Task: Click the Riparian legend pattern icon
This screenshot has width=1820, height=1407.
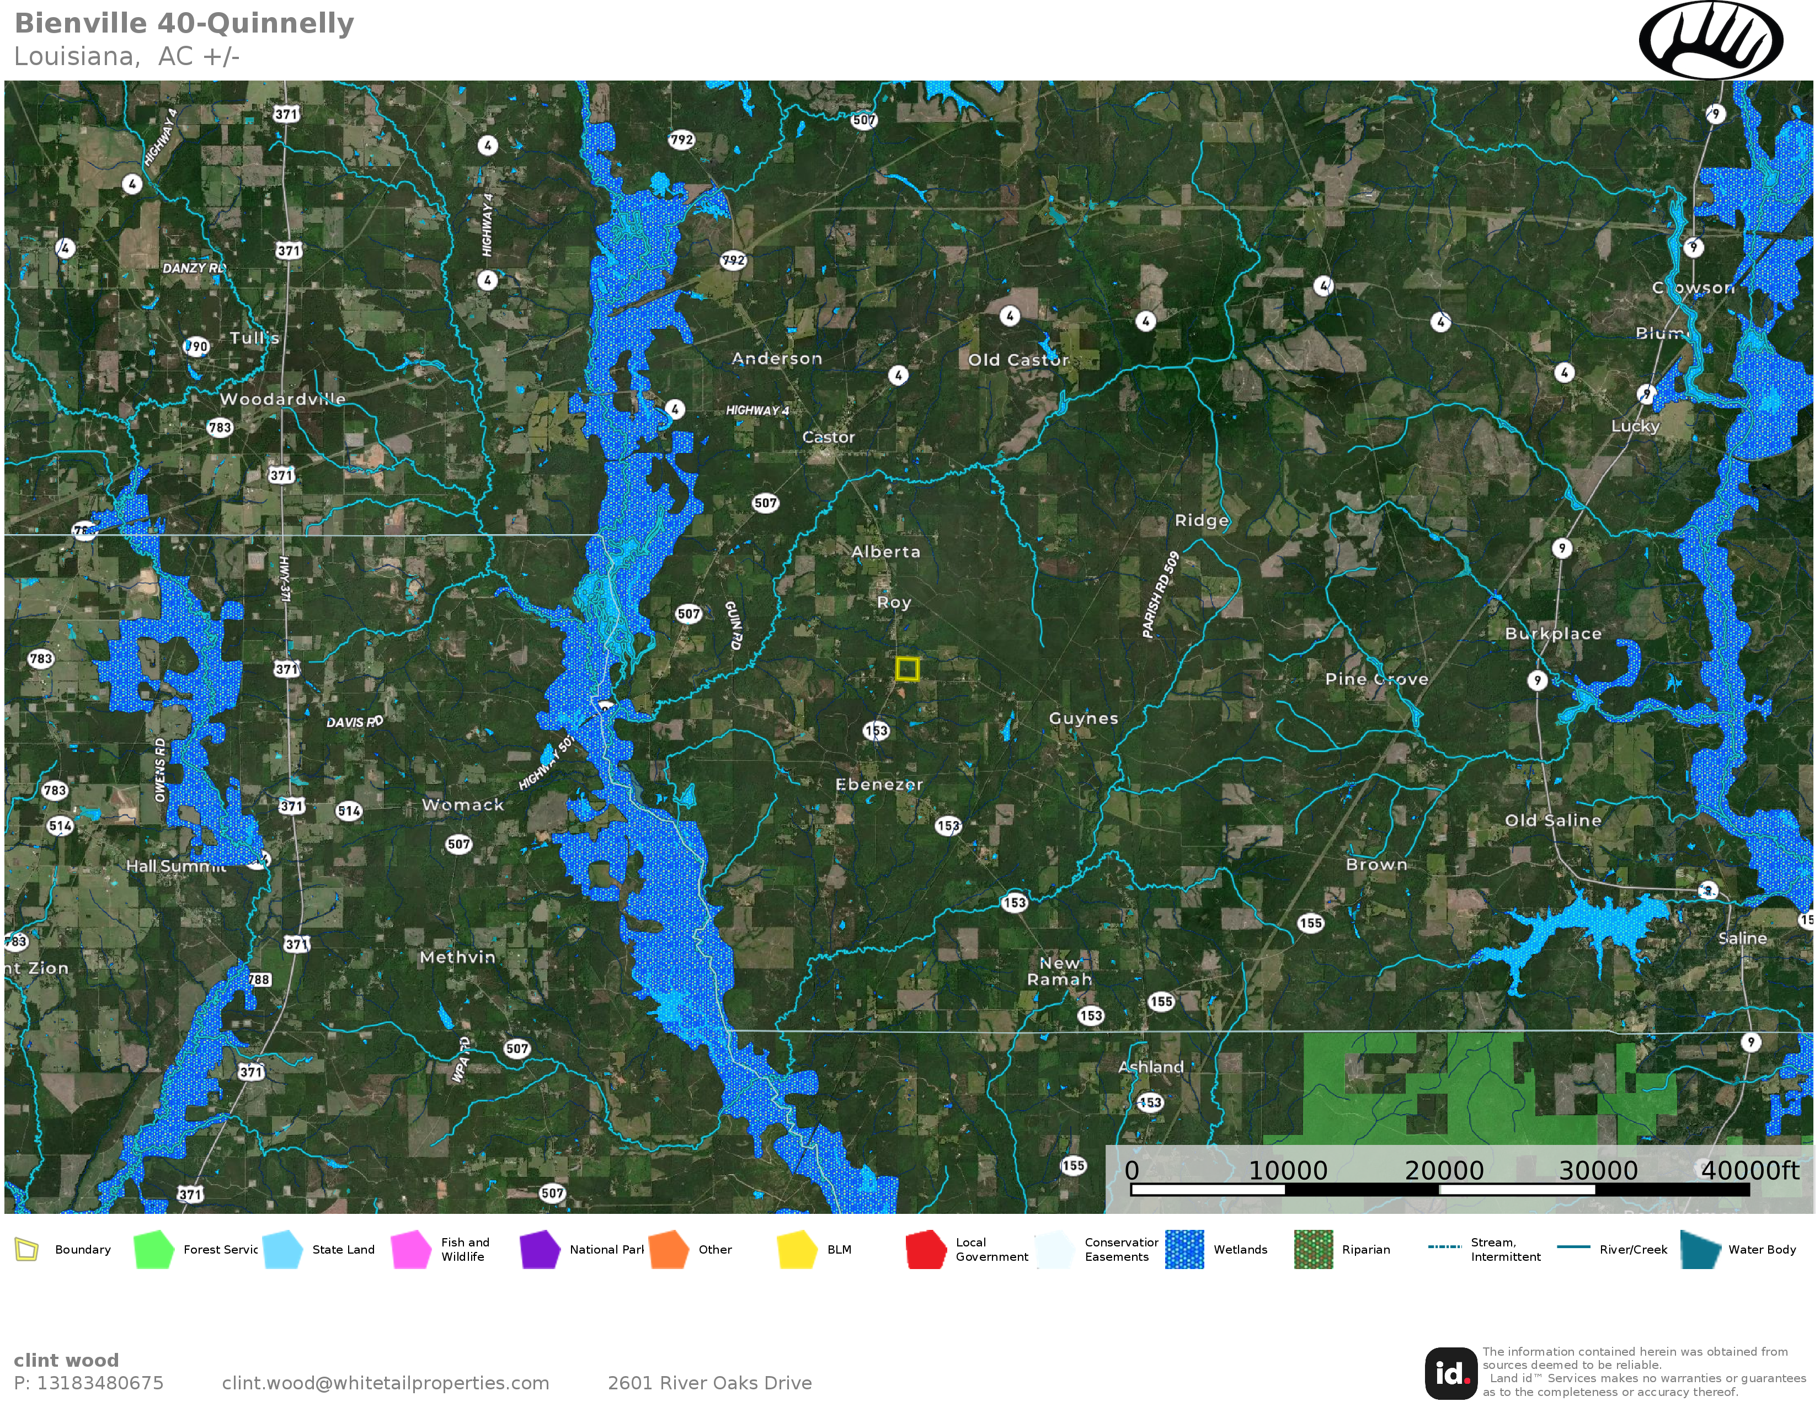Action: pos(1312,1249)
